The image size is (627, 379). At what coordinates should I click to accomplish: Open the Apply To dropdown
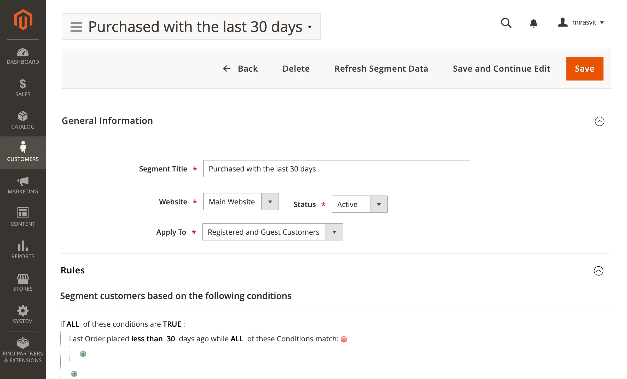pos(272,232)
